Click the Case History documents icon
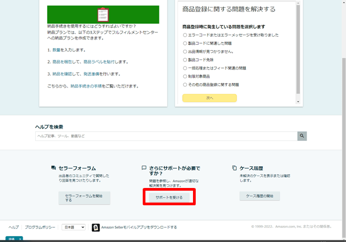Viewport: 346px width, 242px height. click(234, 168)
